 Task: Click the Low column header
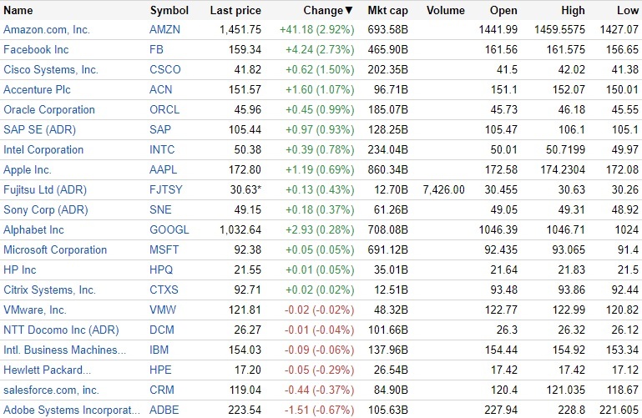pos(627,11)
